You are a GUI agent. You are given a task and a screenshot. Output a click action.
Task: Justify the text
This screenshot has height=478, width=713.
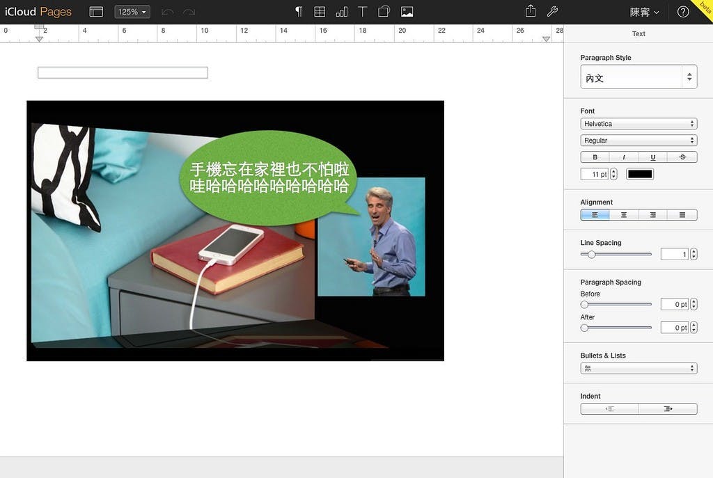(x=682, y=214)
